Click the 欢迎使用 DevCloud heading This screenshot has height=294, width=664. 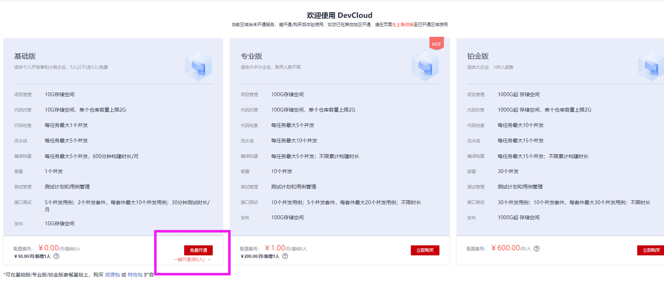coord(339,15)
